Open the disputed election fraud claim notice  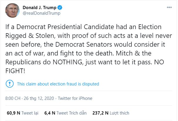(x=58, y=84)
